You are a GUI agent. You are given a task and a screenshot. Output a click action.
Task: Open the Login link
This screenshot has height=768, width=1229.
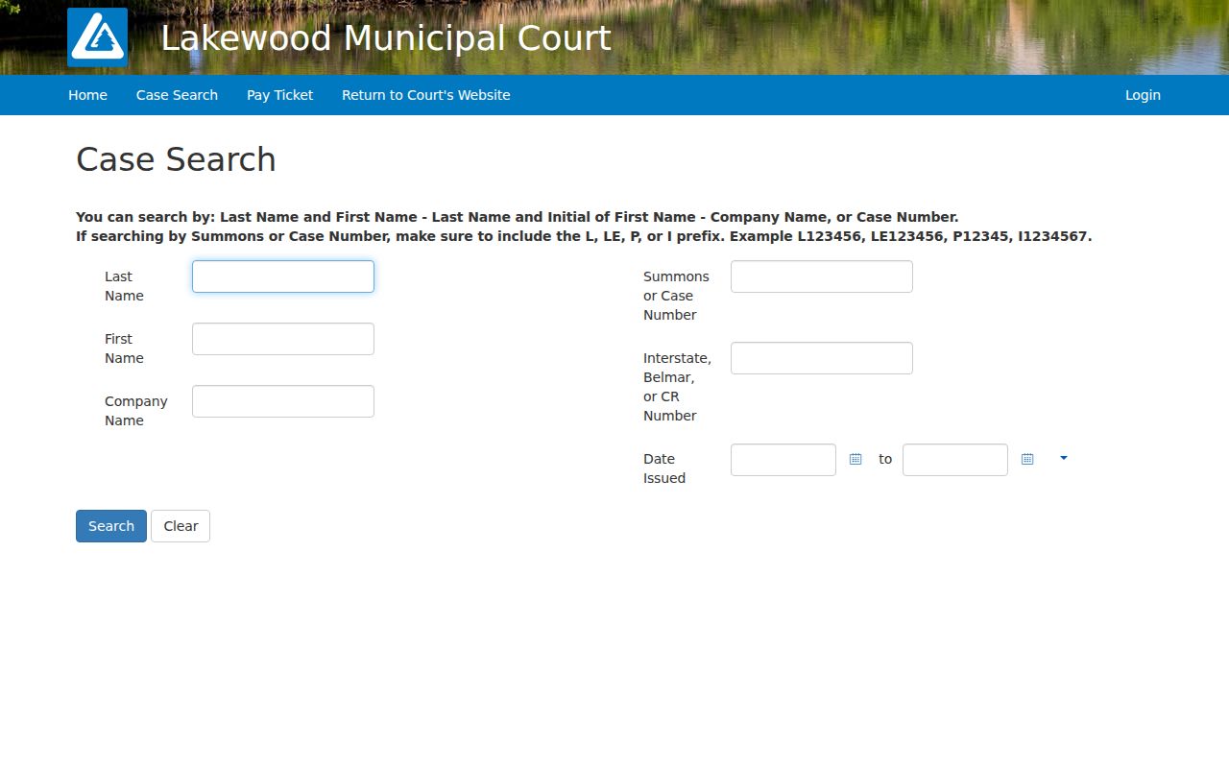[x=1143, y=95]
